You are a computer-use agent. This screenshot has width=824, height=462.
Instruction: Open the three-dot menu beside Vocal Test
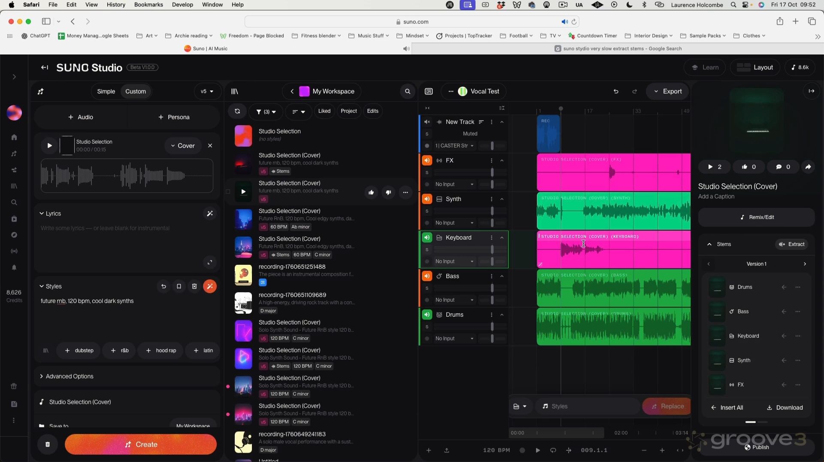click(x=451, y=91)
